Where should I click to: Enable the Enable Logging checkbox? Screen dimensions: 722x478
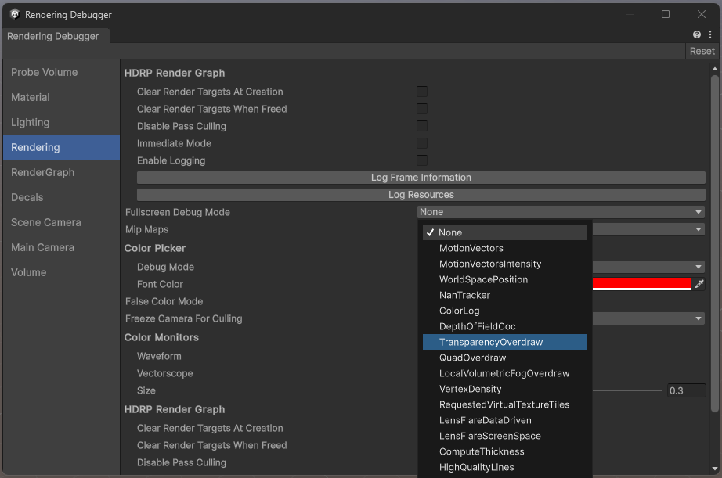tap(422, 160)
